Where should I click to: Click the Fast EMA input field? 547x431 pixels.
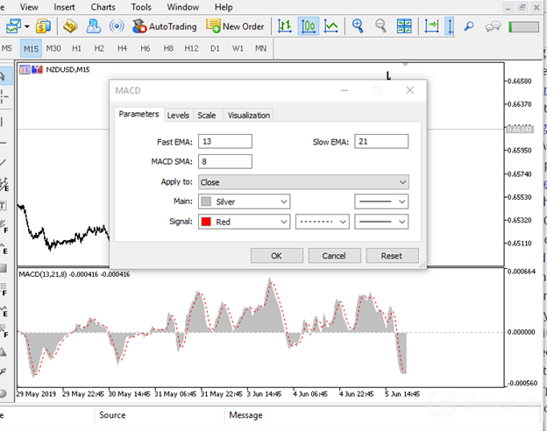225,142
